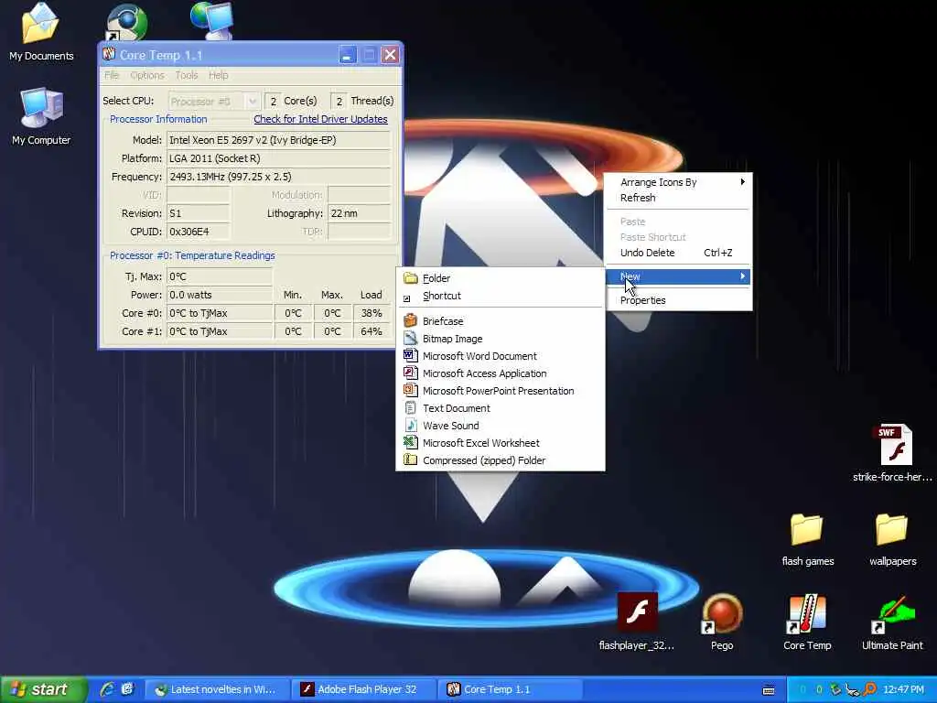Screen dimensions: 937x703
Task: Create a new Text Document
Action: [501, 407]
